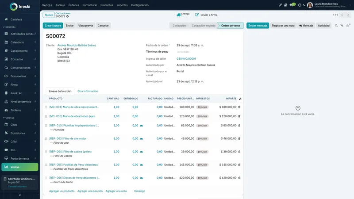Open the Reportes menu
354x199 pixels.
[x=122, y=5]
